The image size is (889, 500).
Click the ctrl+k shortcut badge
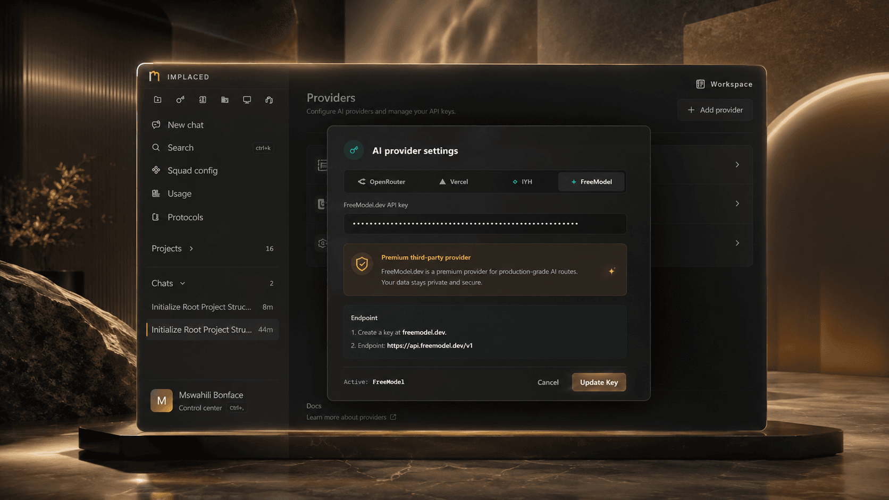pos(263,148)
